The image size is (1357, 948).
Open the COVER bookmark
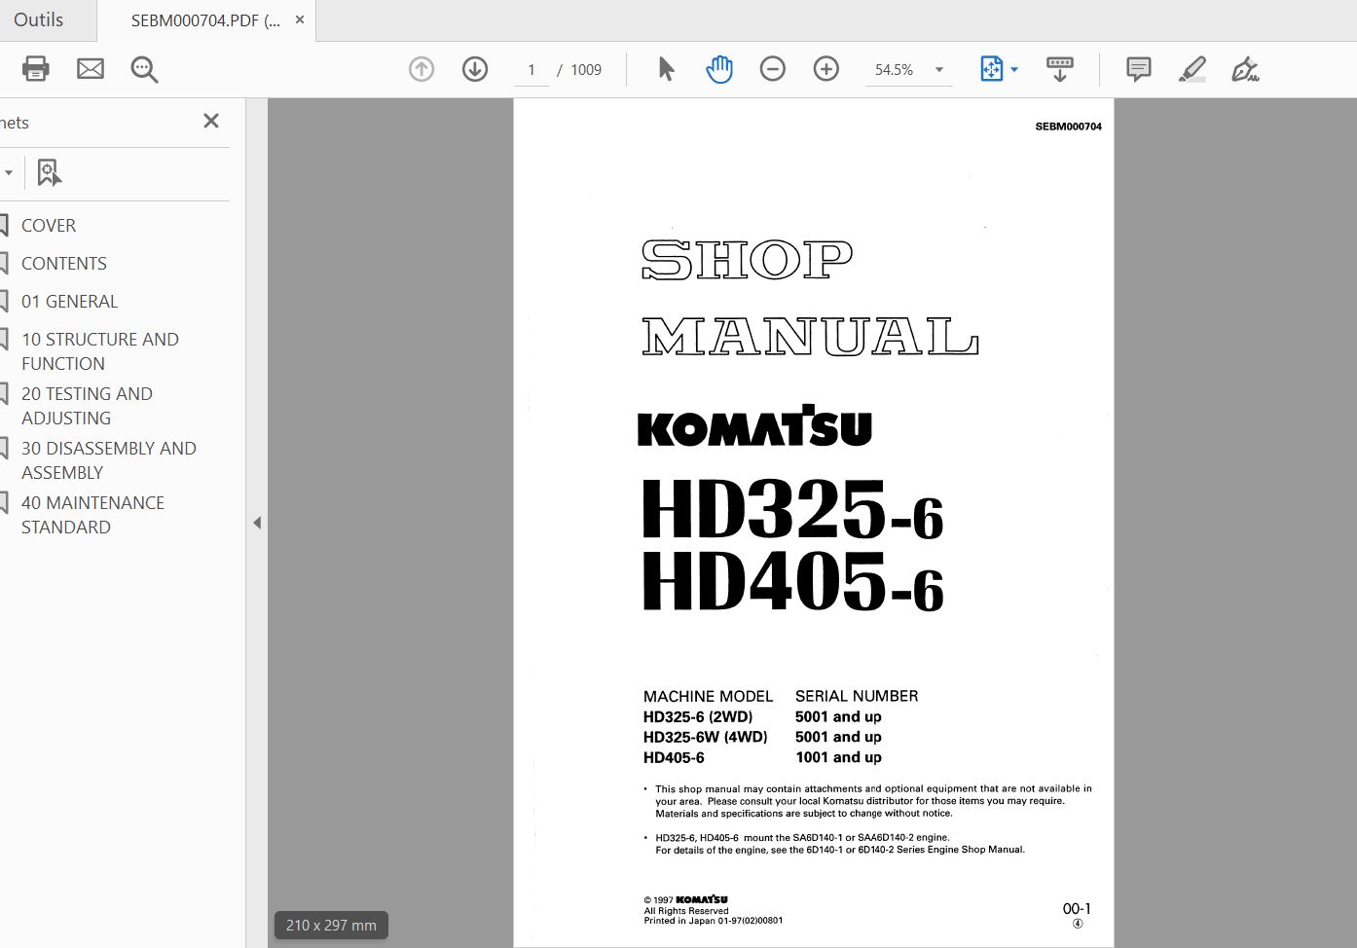pos(49,225)
